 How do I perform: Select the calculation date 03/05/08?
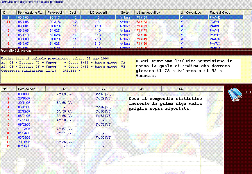coord(24,137)
